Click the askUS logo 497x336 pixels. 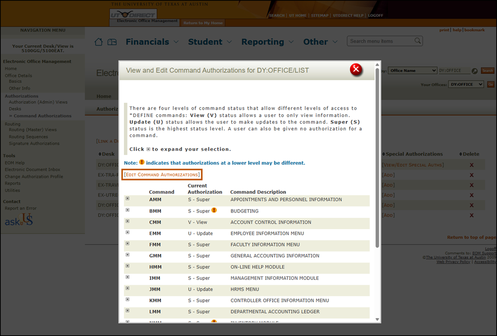coord(19,220)
